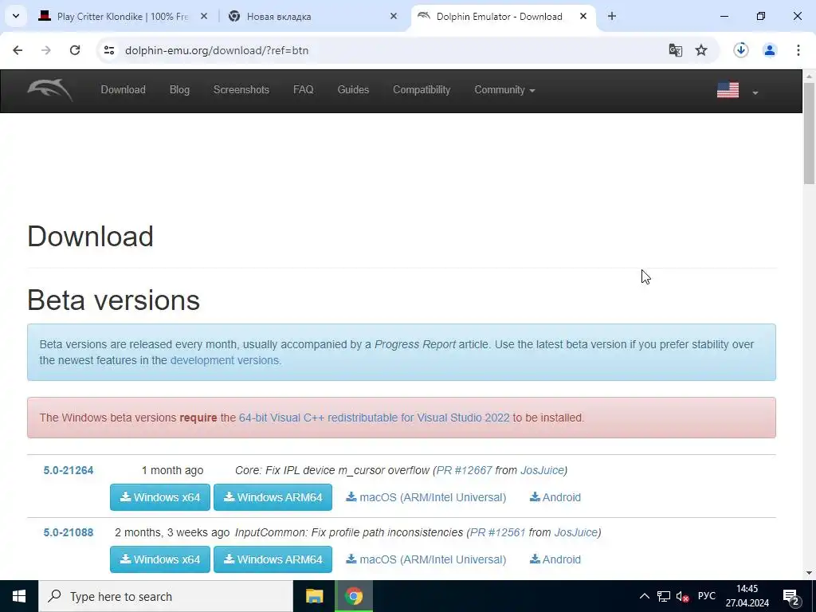The image size is (816, 612).
Task: Open 64-bit Visual C++ redistributable link
Action: pyautogui.click(x=375, y=418)
